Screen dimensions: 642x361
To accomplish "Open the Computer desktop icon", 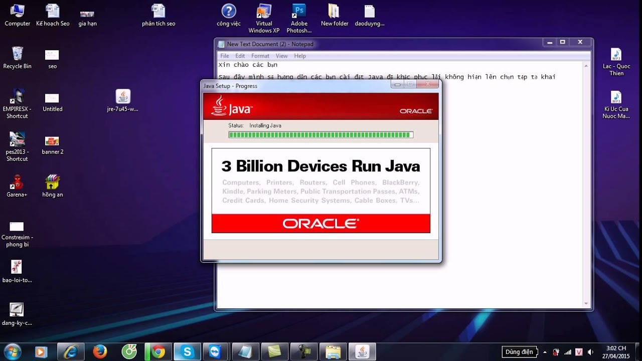I will pos(17,15).
